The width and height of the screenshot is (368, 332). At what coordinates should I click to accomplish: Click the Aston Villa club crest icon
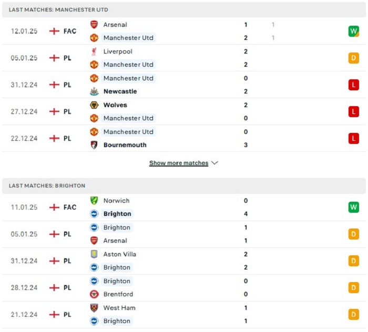[x=94, y=254]
